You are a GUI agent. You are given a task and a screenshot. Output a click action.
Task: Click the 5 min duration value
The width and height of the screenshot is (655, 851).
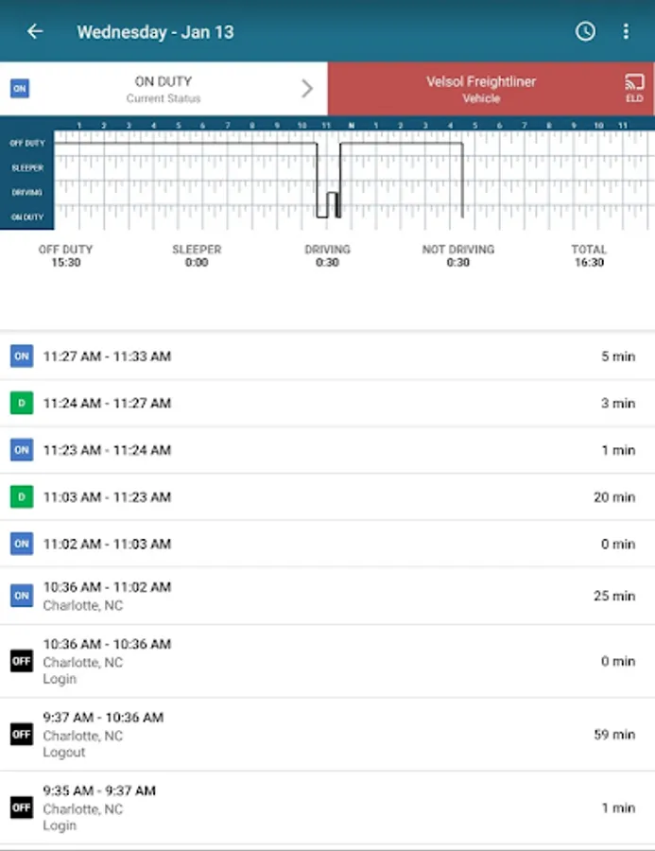pos(618,356)
